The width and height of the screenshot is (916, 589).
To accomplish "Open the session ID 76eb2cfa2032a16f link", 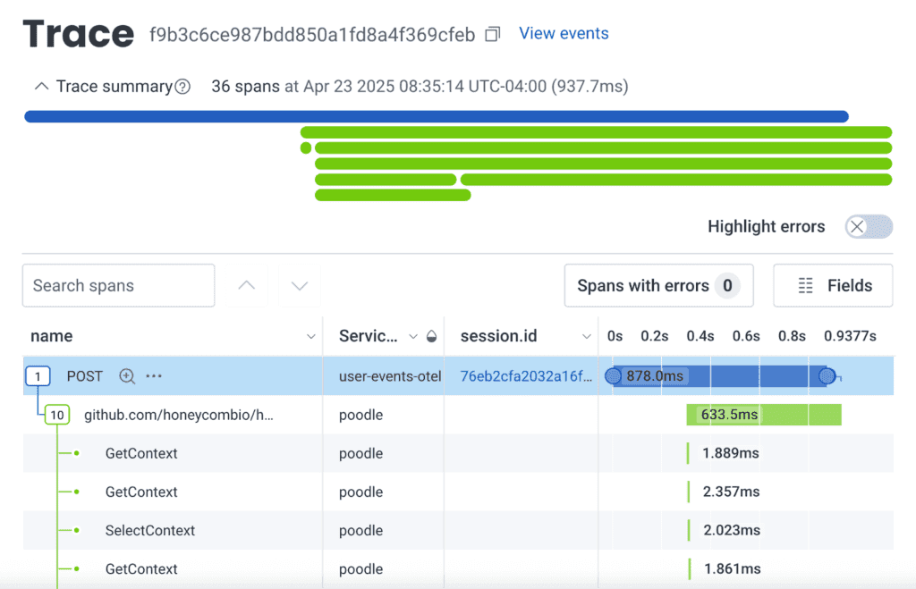I will (x=525, y=376).
